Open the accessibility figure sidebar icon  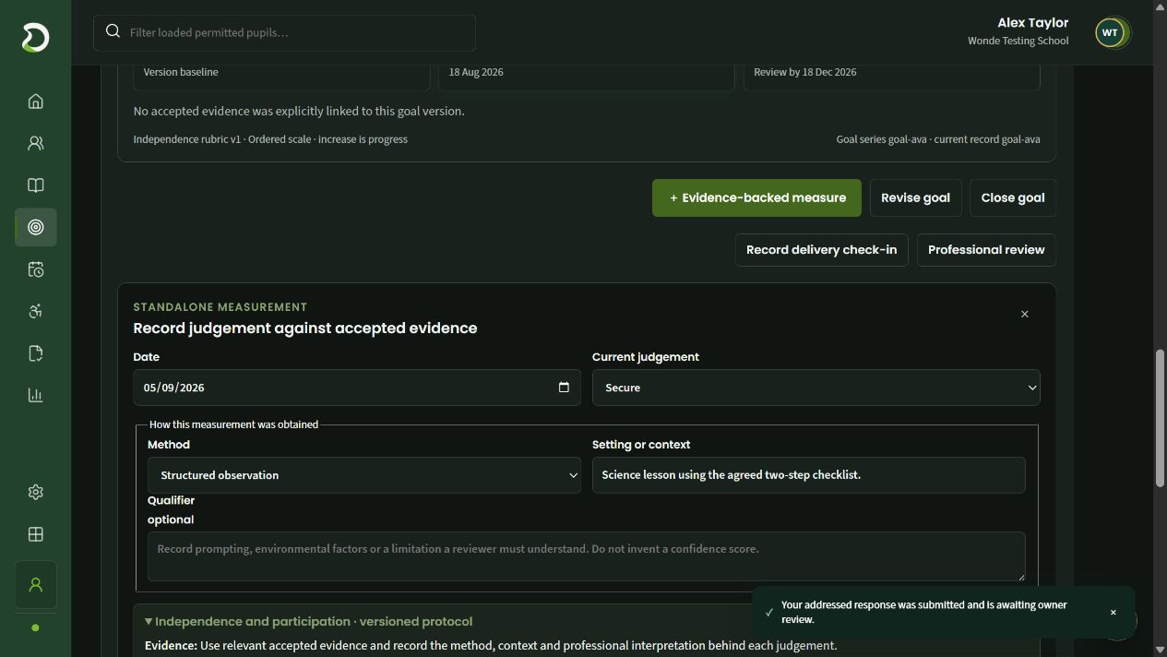(x=35, y=311)
